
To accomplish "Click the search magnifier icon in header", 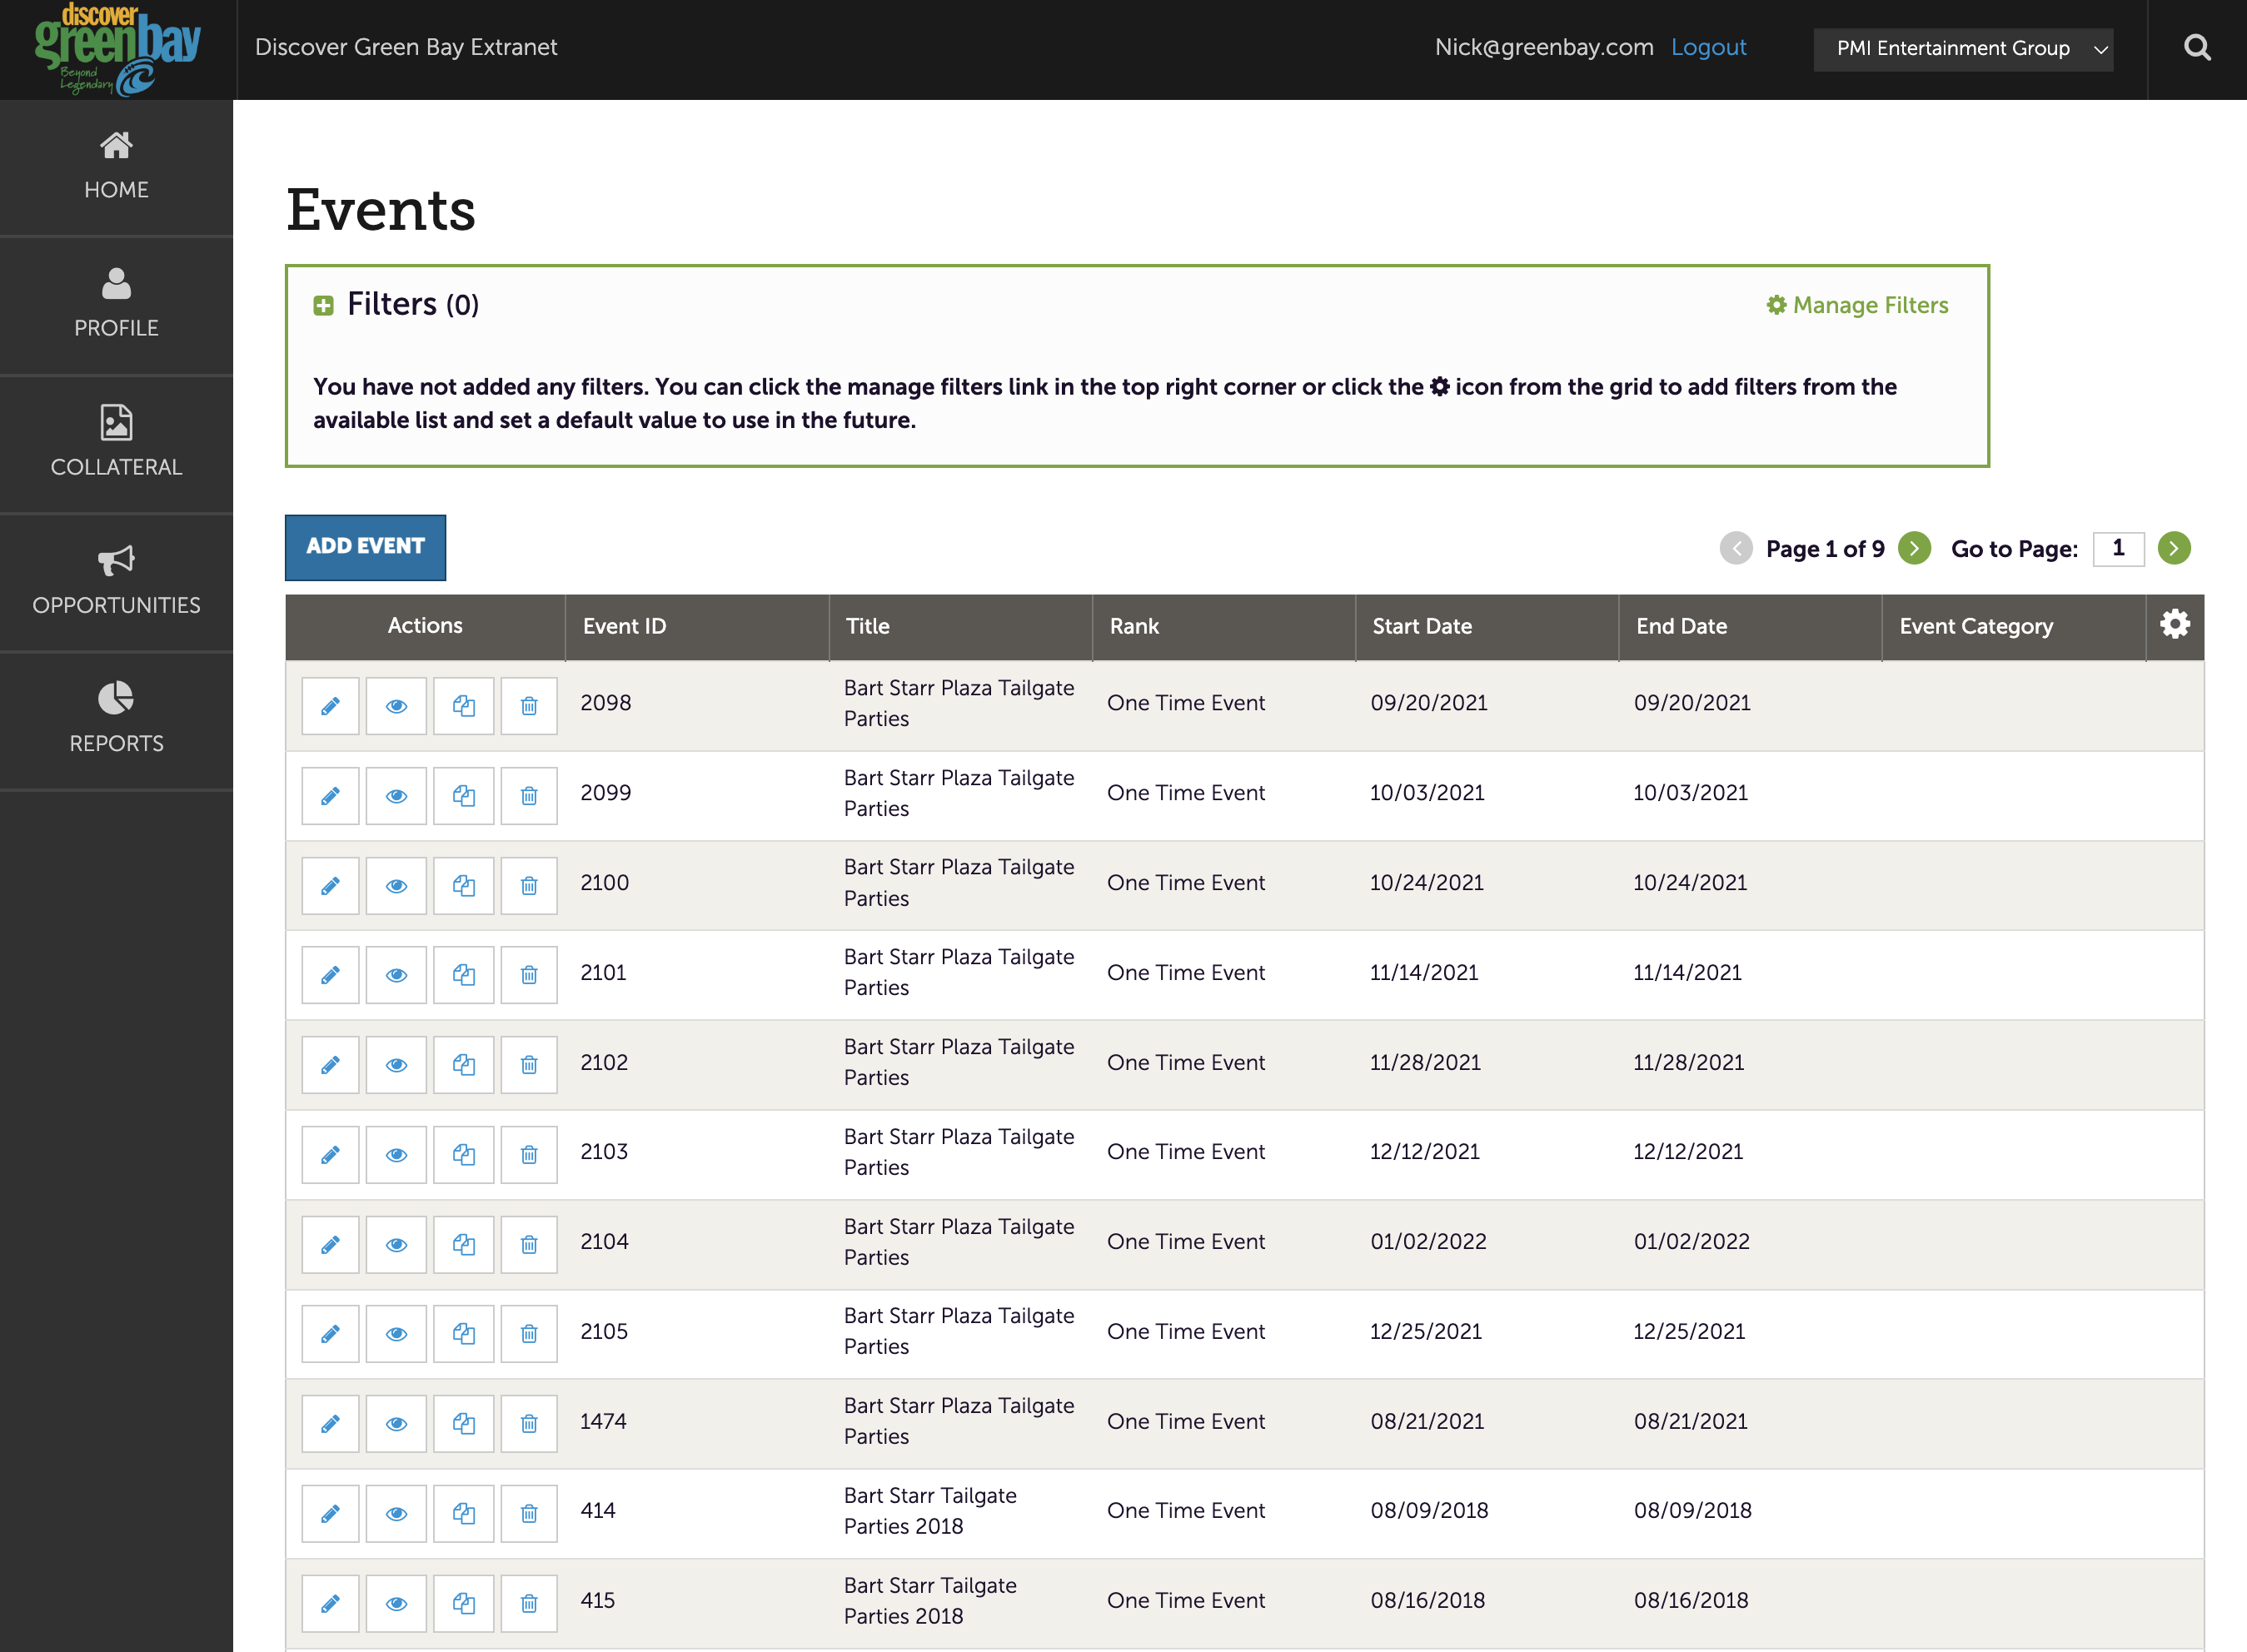I will point(2196,47).
